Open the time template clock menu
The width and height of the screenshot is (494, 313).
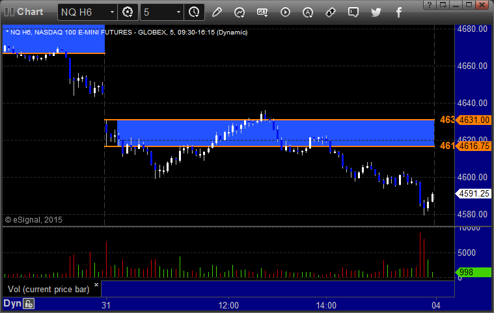[194, 12]
